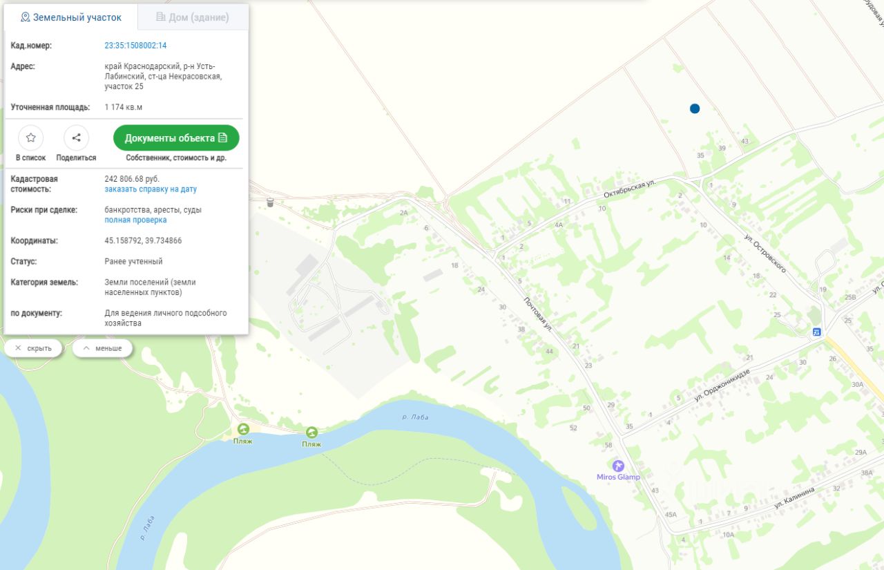Viewport: 884px width, 570px height.
Task: Click house number 30A on the map
Action: point(858,385)
